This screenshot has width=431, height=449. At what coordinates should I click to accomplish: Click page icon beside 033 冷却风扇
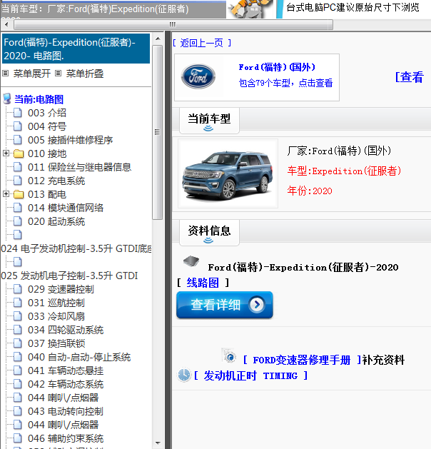pos(18,316)
